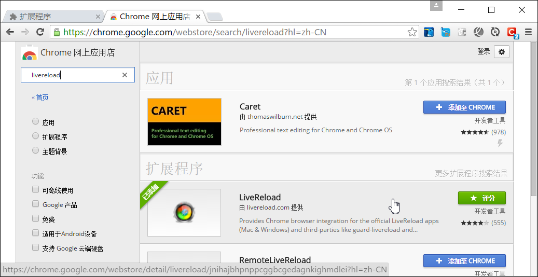The width and height of the screenshot is (538, 277).
Task: Click 开发者工具 category under LiveReload
Action: (490, 211)
